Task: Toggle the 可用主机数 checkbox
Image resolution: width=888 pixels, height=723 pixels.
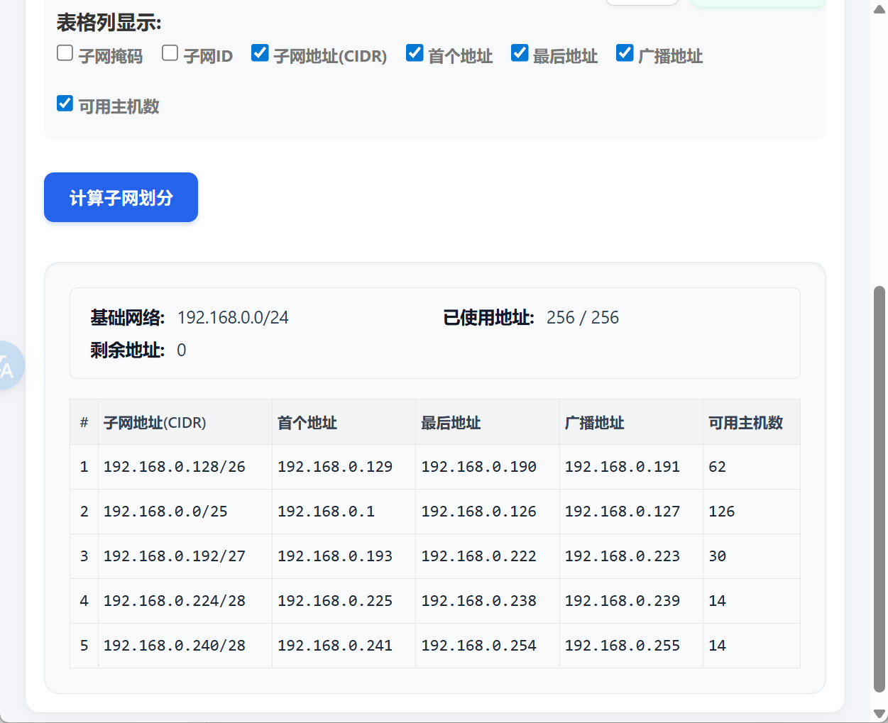Action: click(65, 104)
